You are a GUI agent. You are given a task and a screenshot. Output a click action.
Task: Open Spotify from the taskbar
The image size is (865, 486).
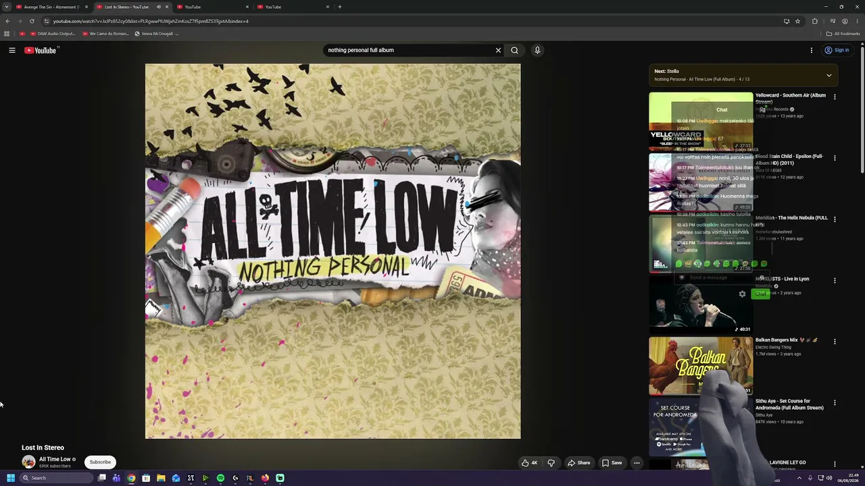220,478
